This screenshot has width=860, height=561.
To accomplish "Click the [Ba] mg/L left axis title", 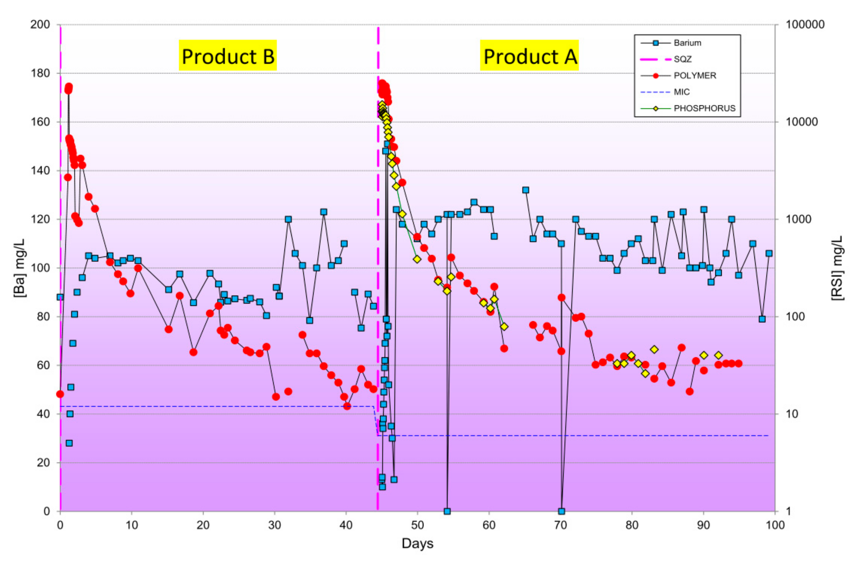I will pyautogui.click(x=20, y=268).
